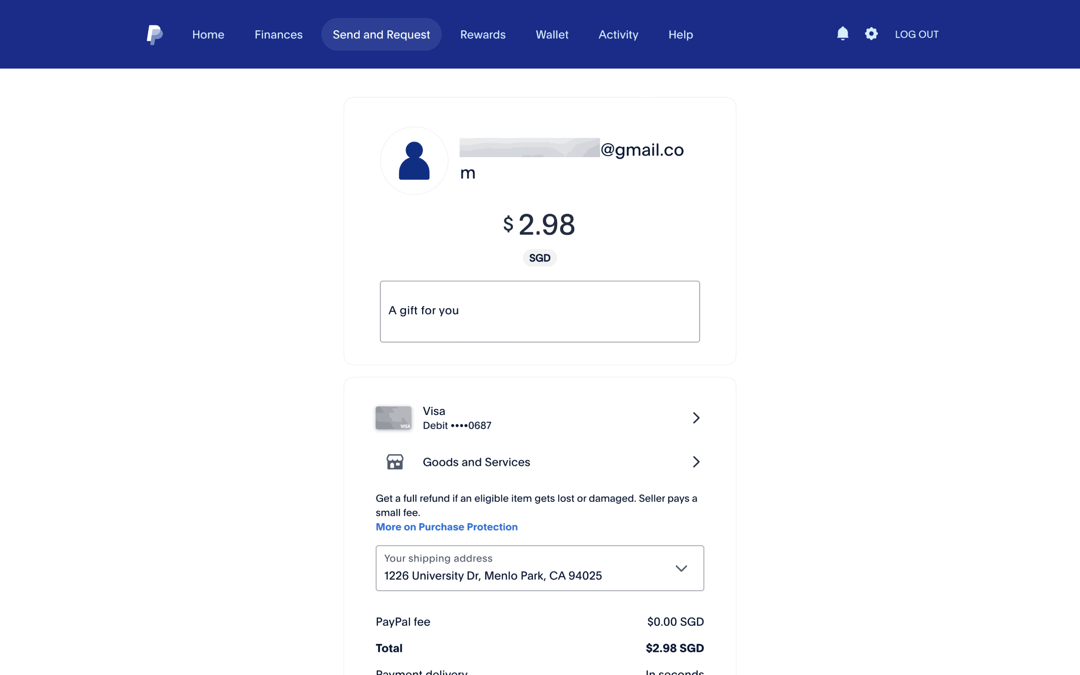The image size is (1080, 675).
Task: Go to the Home tab
Action: click(x=208, y=34)
